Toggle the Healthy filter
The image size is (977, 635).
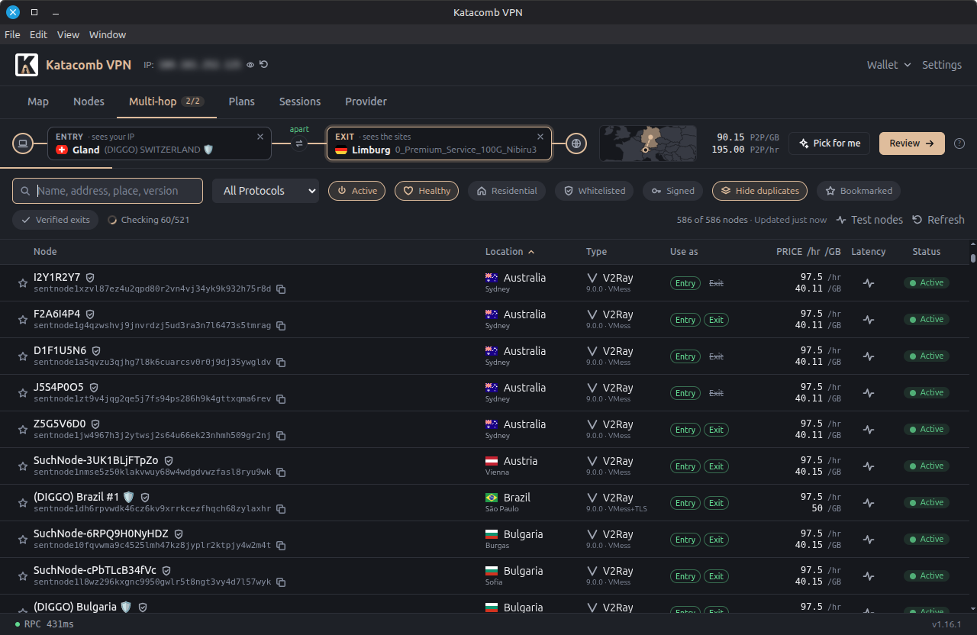coord(427,191)
